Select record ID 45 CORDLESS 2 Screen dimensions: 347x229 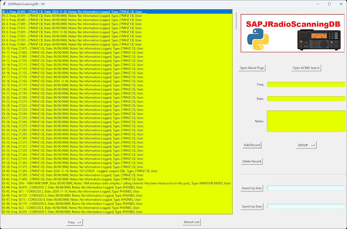pyautogui.click(x=117, y=192)
